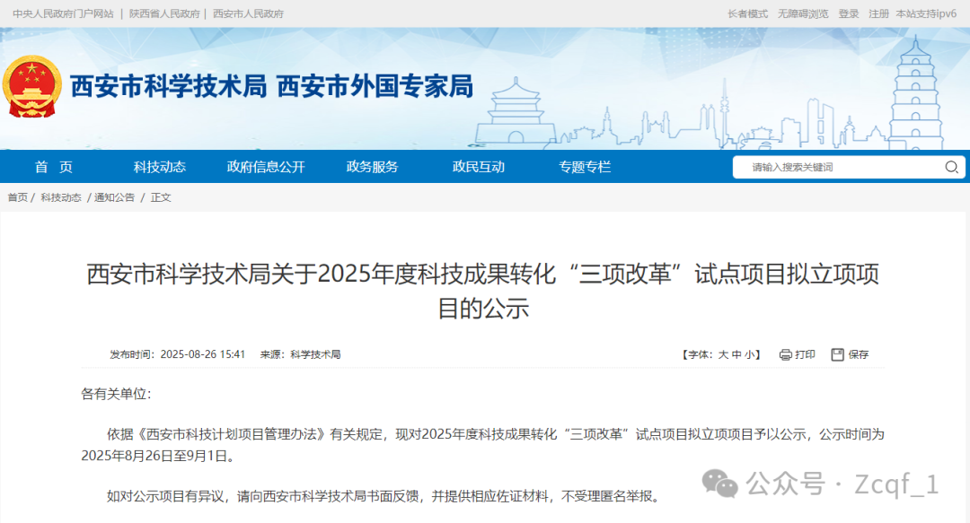
Task: Click the WeChat official account icon
Action: (x=719, y=485)
